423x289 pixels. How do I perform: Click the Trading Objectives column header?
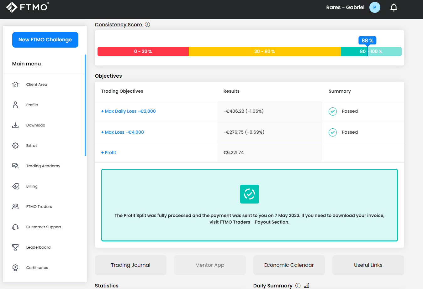[122, 91]
